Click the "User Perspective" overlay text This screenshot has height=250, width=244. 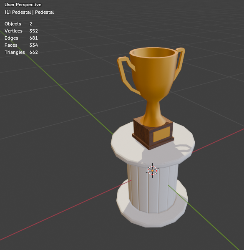[23, 5]
